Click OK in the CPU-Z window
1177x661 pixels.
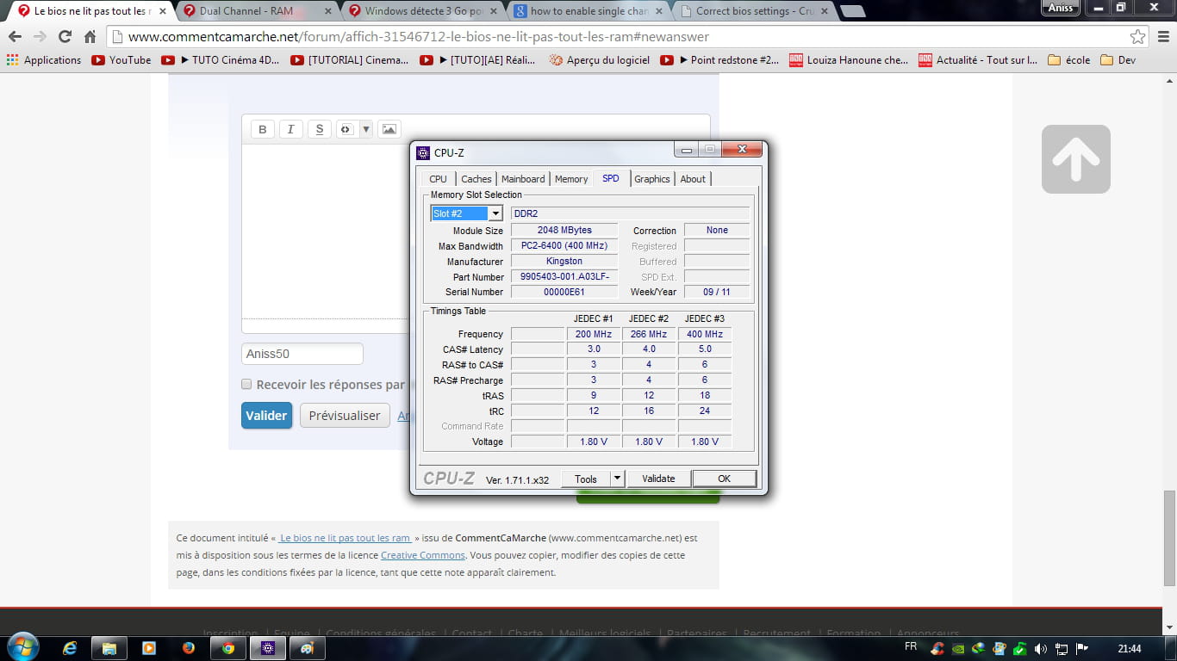[x=724, y=479]
